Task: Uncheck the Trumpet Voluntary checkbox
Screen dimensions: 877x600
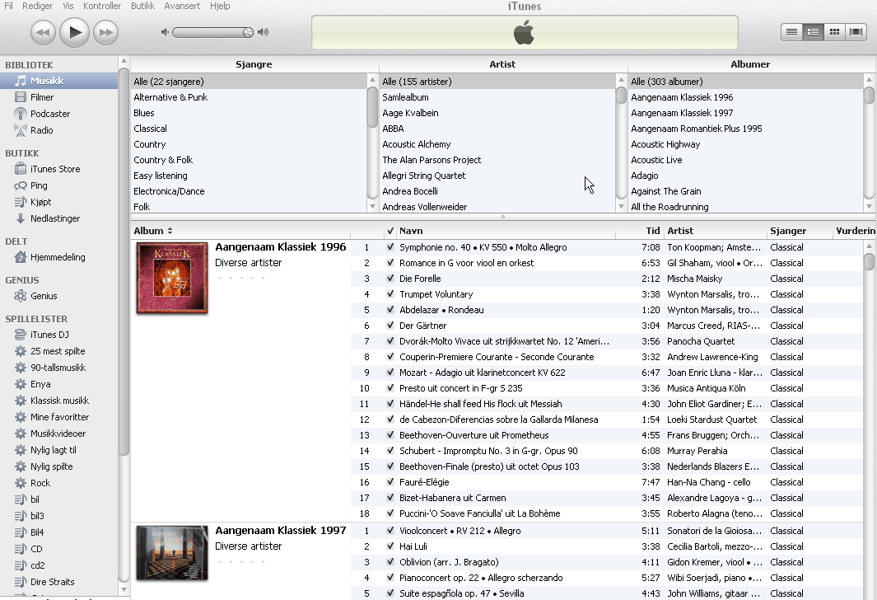Action: point(390,294)
